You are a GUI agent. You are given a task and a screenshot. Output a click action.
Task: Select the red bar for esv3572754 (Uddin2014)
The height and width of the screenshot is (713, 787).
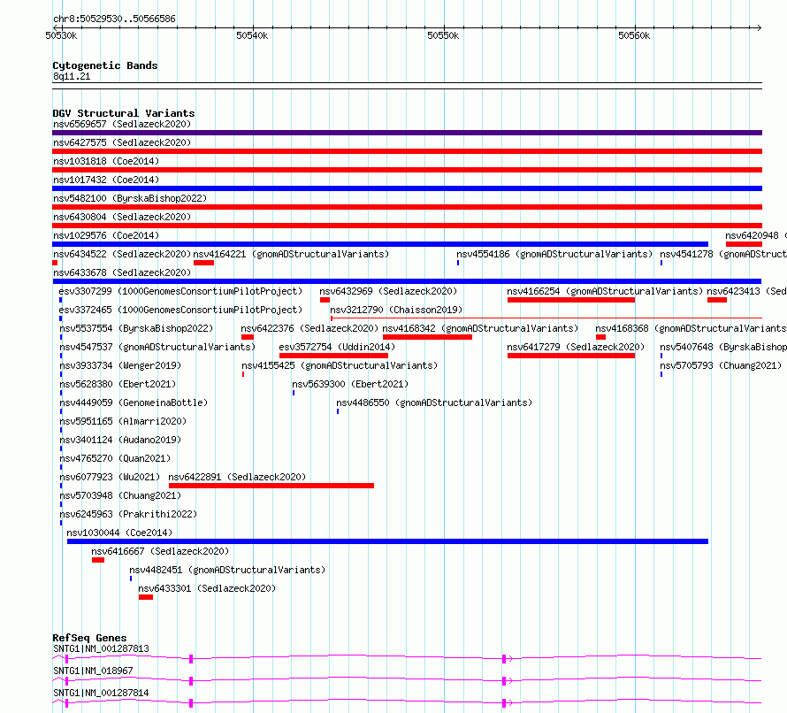(x=333, y=356)
